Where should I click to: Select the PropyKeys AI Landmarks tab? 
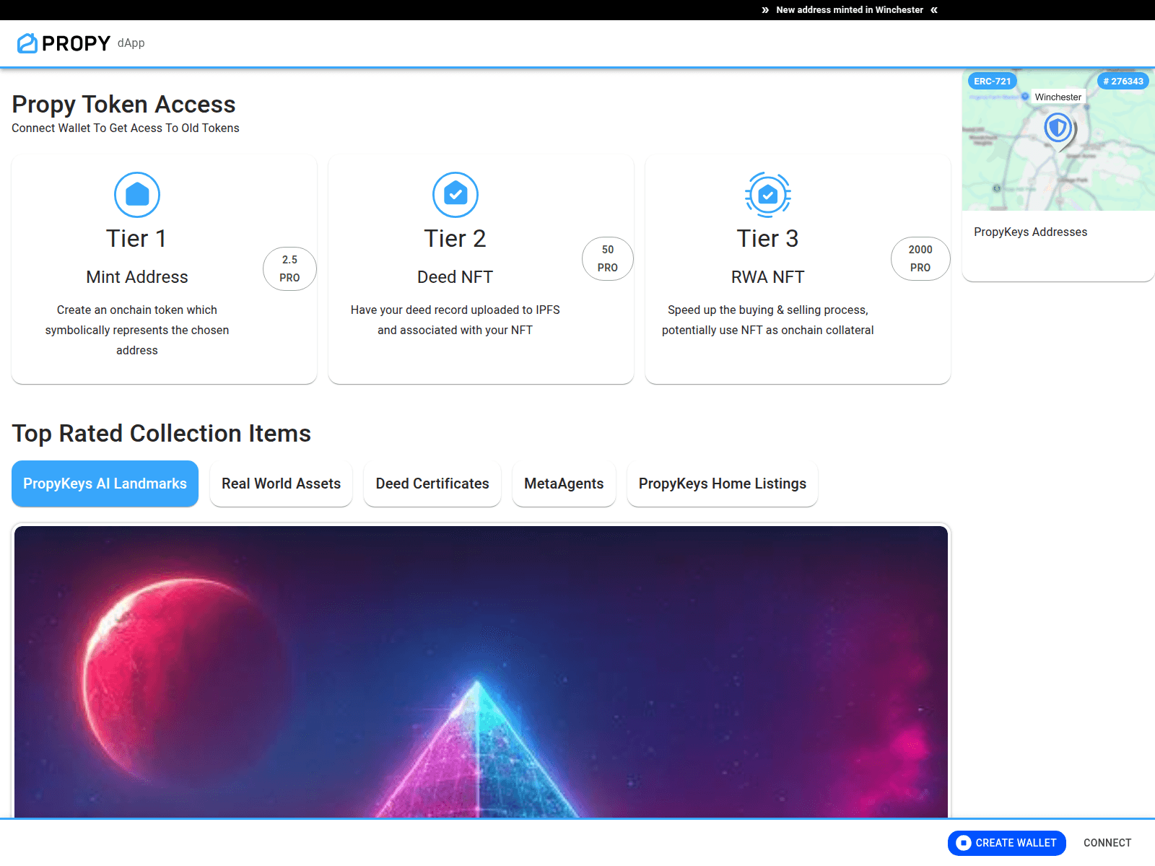pyautogui.click(x=105, y=484)
